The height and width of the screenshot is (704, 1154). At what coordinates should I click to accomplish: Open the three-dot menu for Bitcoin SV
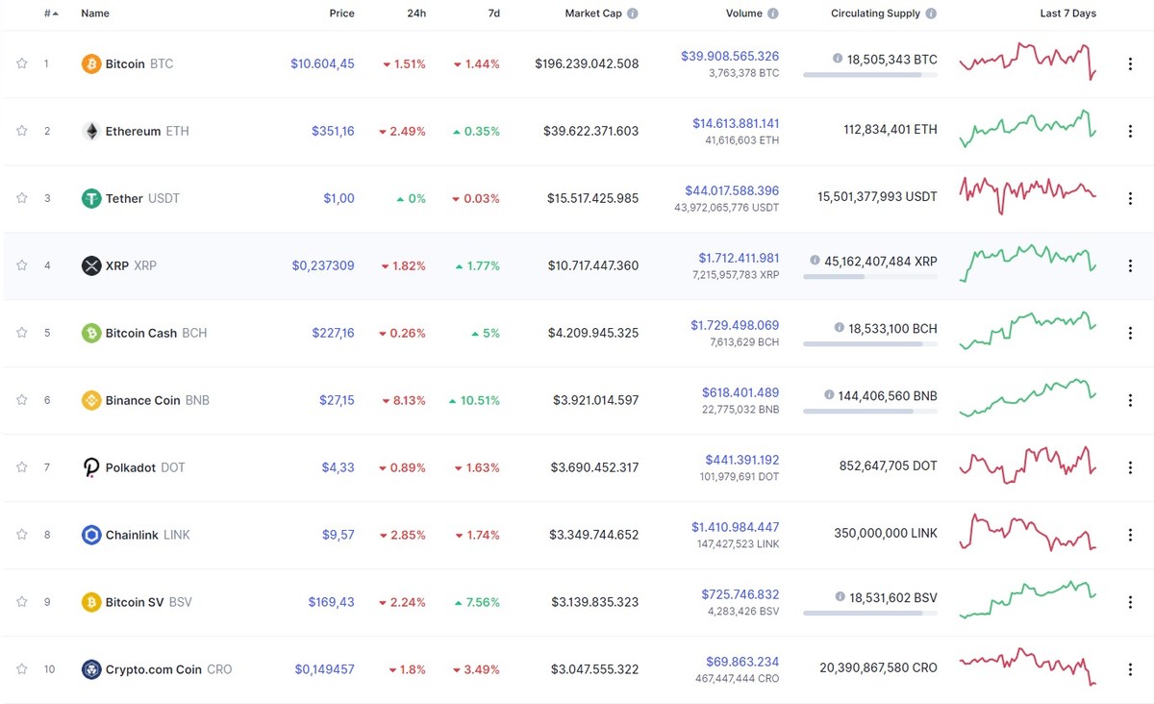(1130, 602)
